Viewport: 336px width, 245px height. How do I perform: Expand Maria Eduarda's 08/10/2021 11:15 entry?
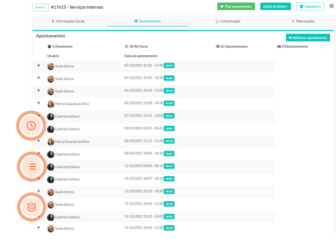[38, 141]
